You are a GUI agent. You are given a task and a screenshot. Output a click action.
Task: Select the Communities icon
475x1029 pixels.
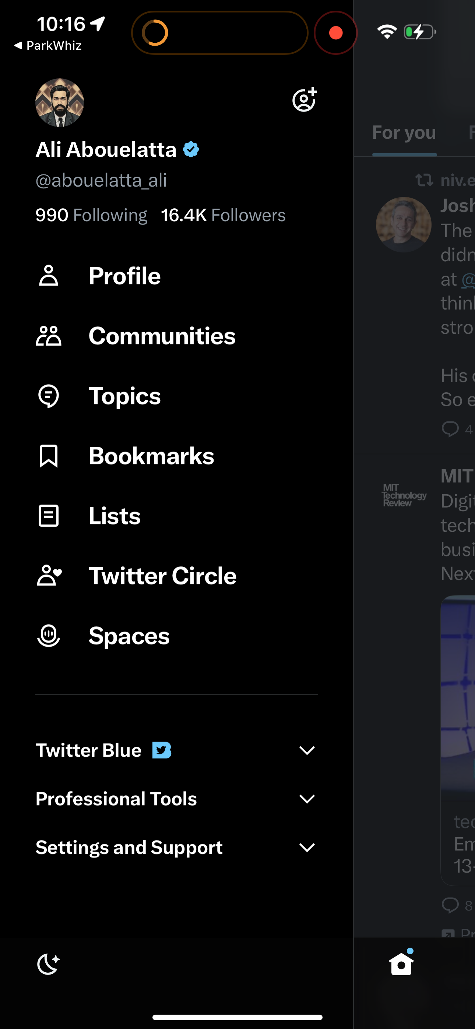[48, 336]
